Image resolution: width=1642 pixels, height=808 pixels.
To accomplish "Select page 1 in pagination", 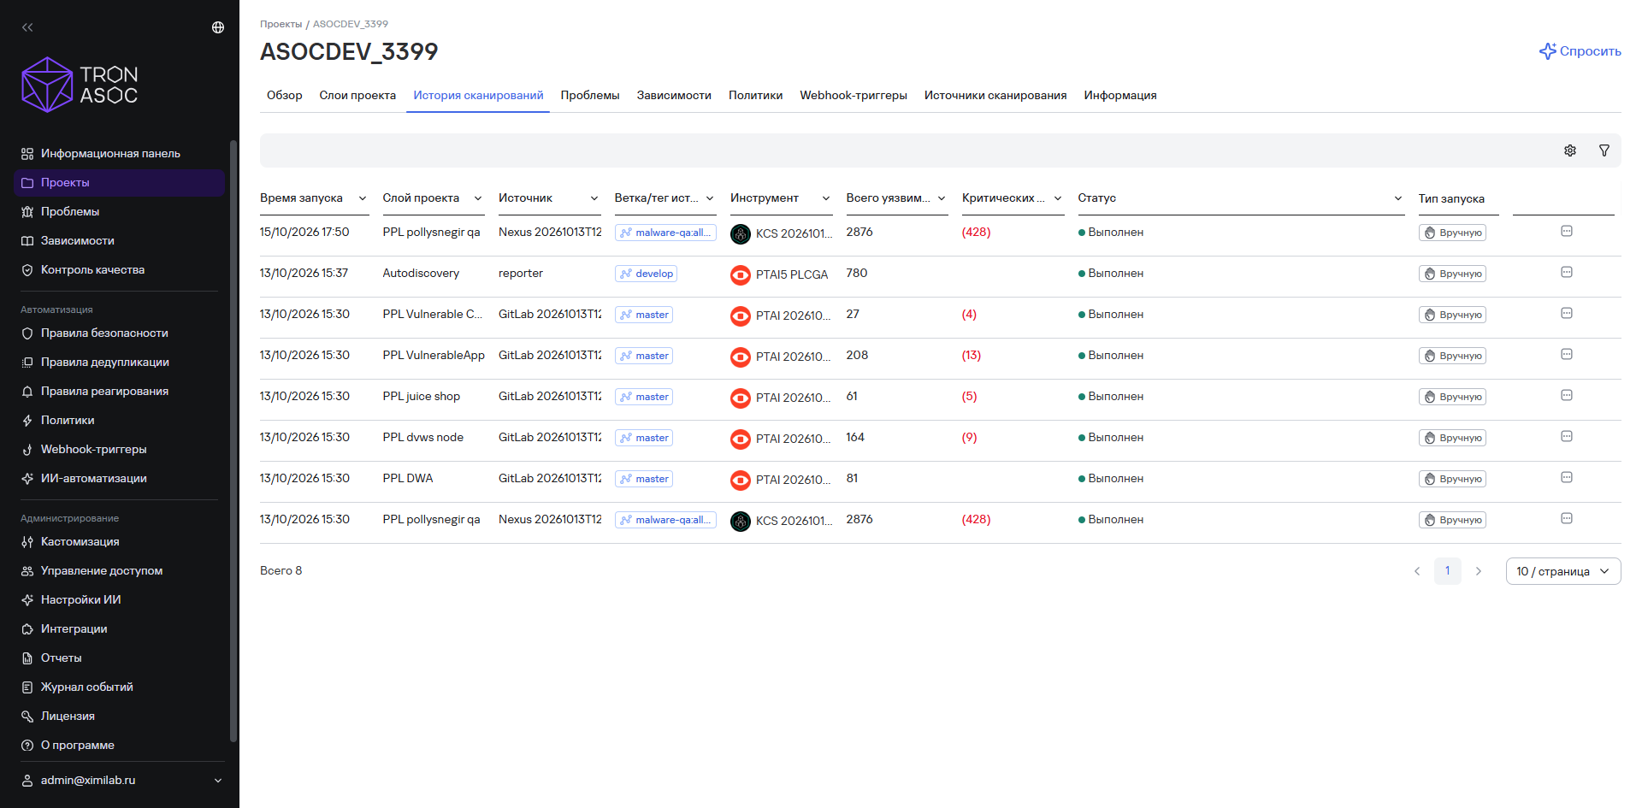I will (x=1448, y=571).
